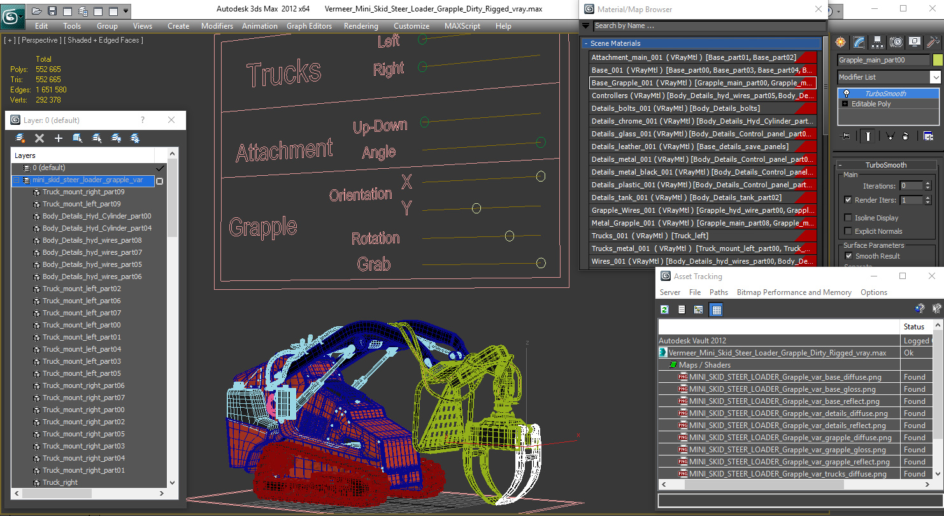Click the Grapple Rotation slider handle
Image resolution: width=944 pixels, height=516 pixels.
point(509,236)
